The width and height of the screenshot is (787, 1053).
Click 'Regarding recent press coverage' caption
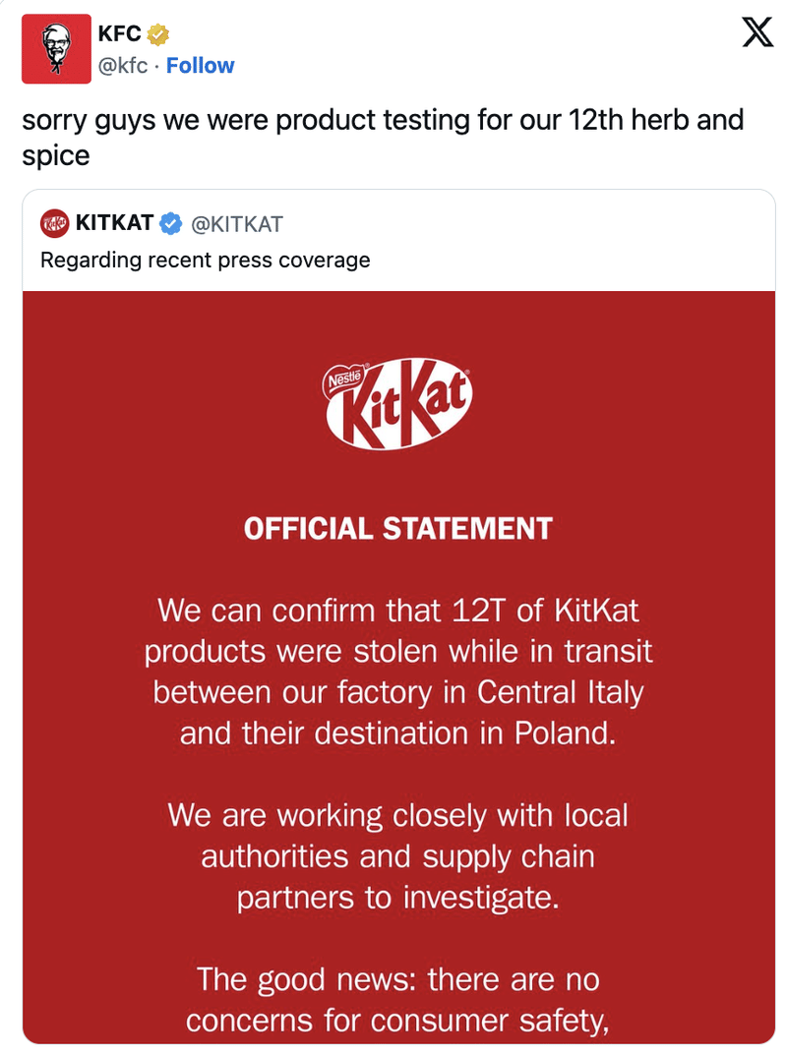(x=205, y=261)
